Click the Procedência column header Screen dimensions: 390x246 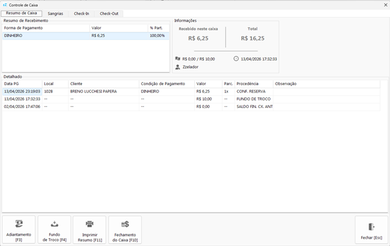click(254, 84)
